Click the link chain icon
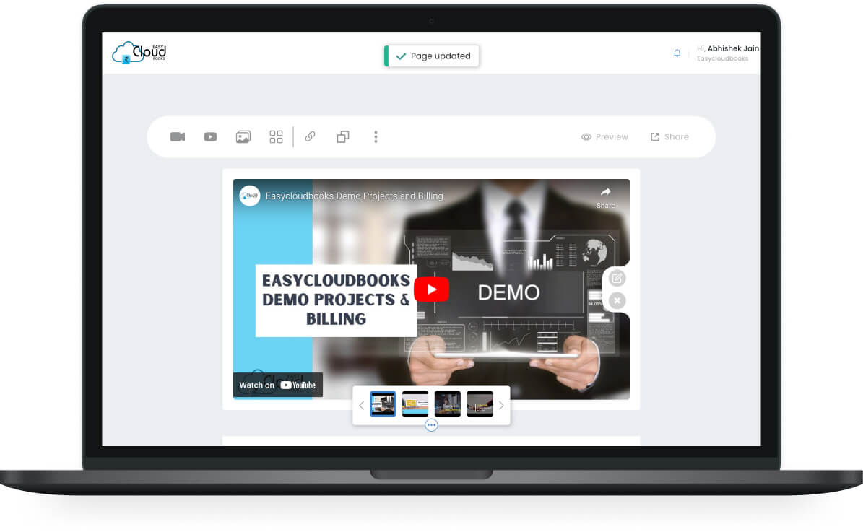This screenshot has height=532, width=863. [311, 136]
